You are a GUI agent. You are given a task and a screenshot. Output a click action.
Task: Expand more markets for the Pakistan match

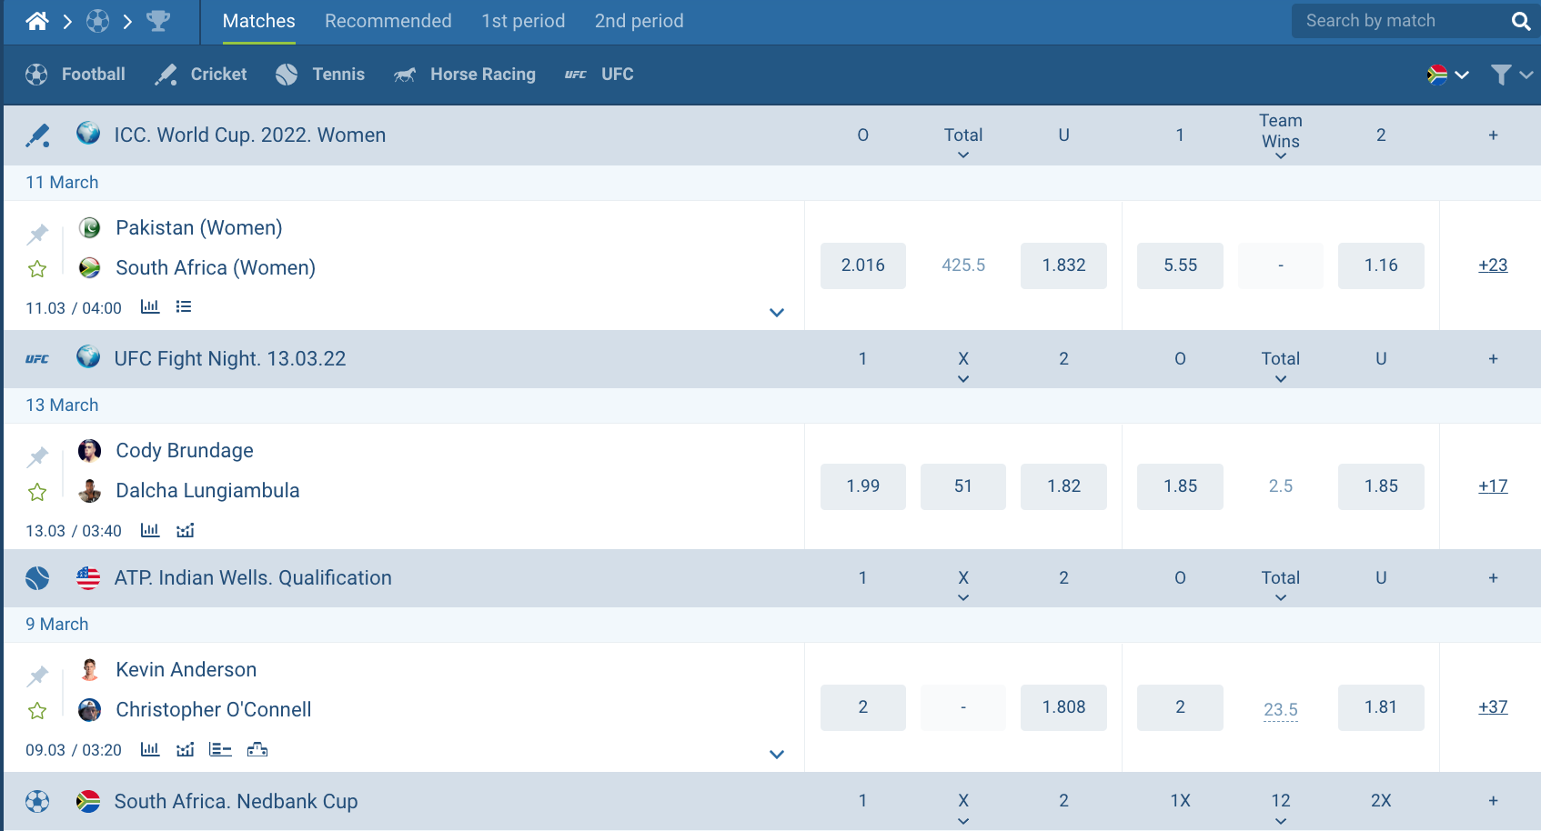[778, 312]
